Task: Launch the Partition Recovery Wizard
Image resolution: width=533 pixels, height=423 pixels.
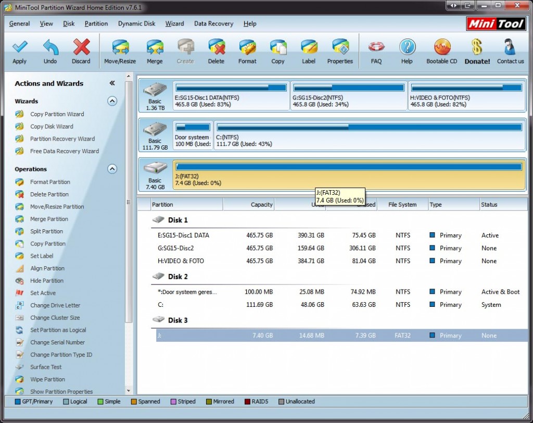Action: pyautogui.click(x=62, y=139)
